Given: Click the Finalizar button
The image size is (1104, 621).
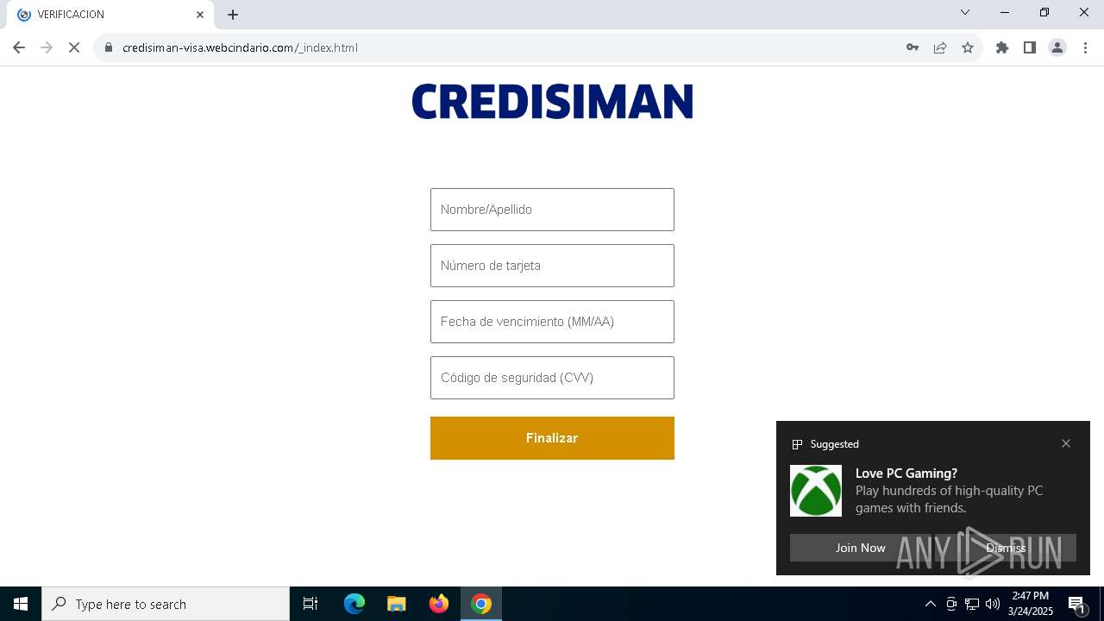Looking at the screenshot, I should 552,438.
